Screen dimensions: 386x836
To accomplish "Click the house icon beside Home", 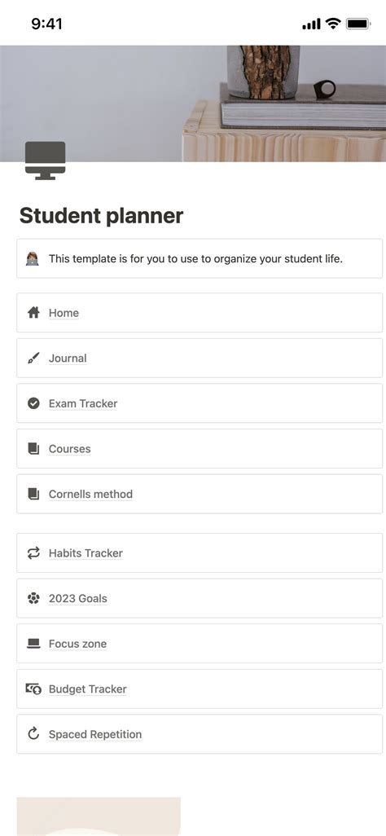I will 33,312.
